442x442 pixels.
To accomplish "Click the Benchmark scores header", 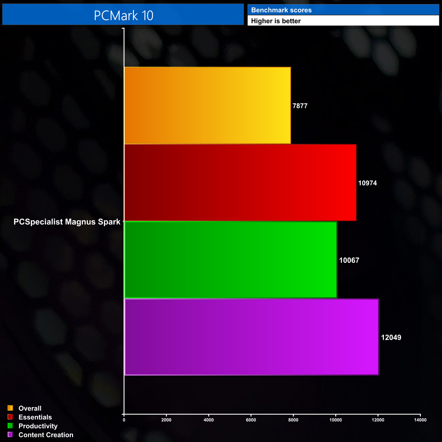I will click(281, 10).
